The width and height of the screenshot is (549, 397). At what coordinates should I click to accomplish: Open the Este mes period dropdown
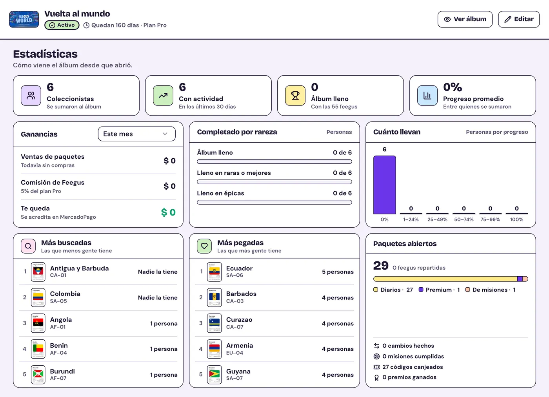pyautogui.click(x=137, y=134)
